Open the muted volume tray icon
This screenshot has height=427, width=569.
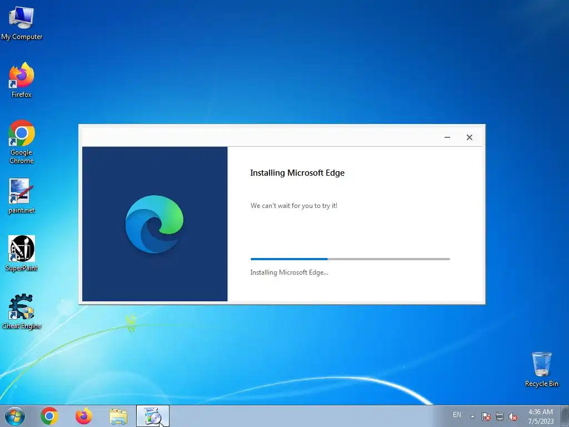click(513, 416)
